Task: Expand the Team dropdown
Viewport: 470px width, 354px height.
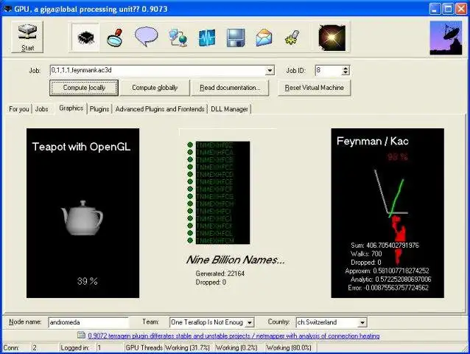Action: (x=250, y=323)
